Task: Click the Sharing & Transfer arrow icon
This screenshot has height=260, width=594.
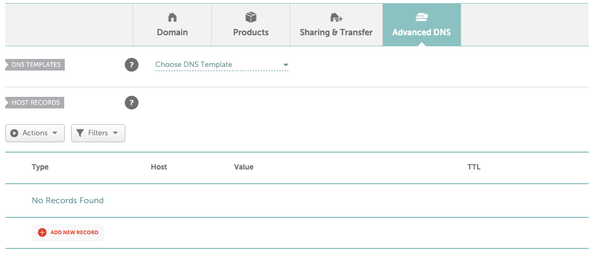Action: tap(336, 17)
